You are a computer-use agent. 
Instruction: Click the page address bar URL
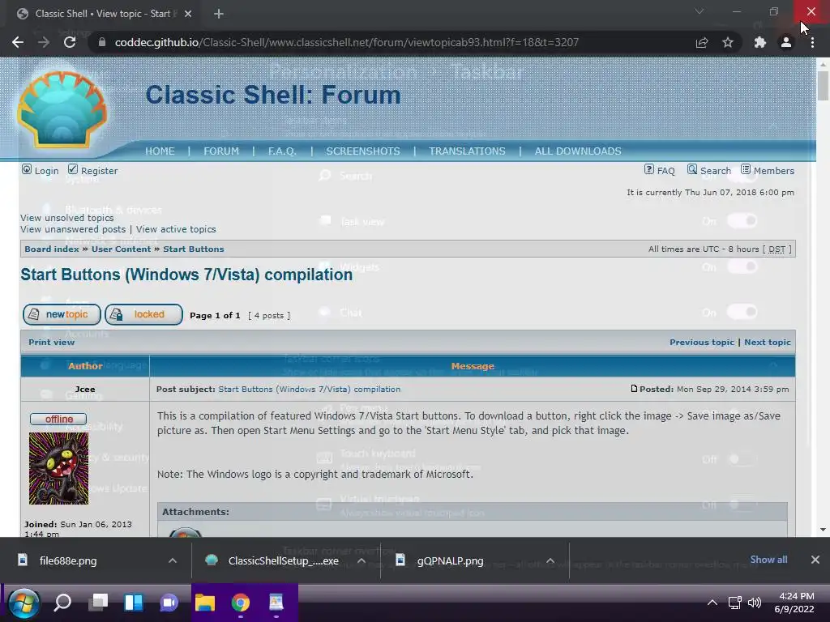coord(347,42)
